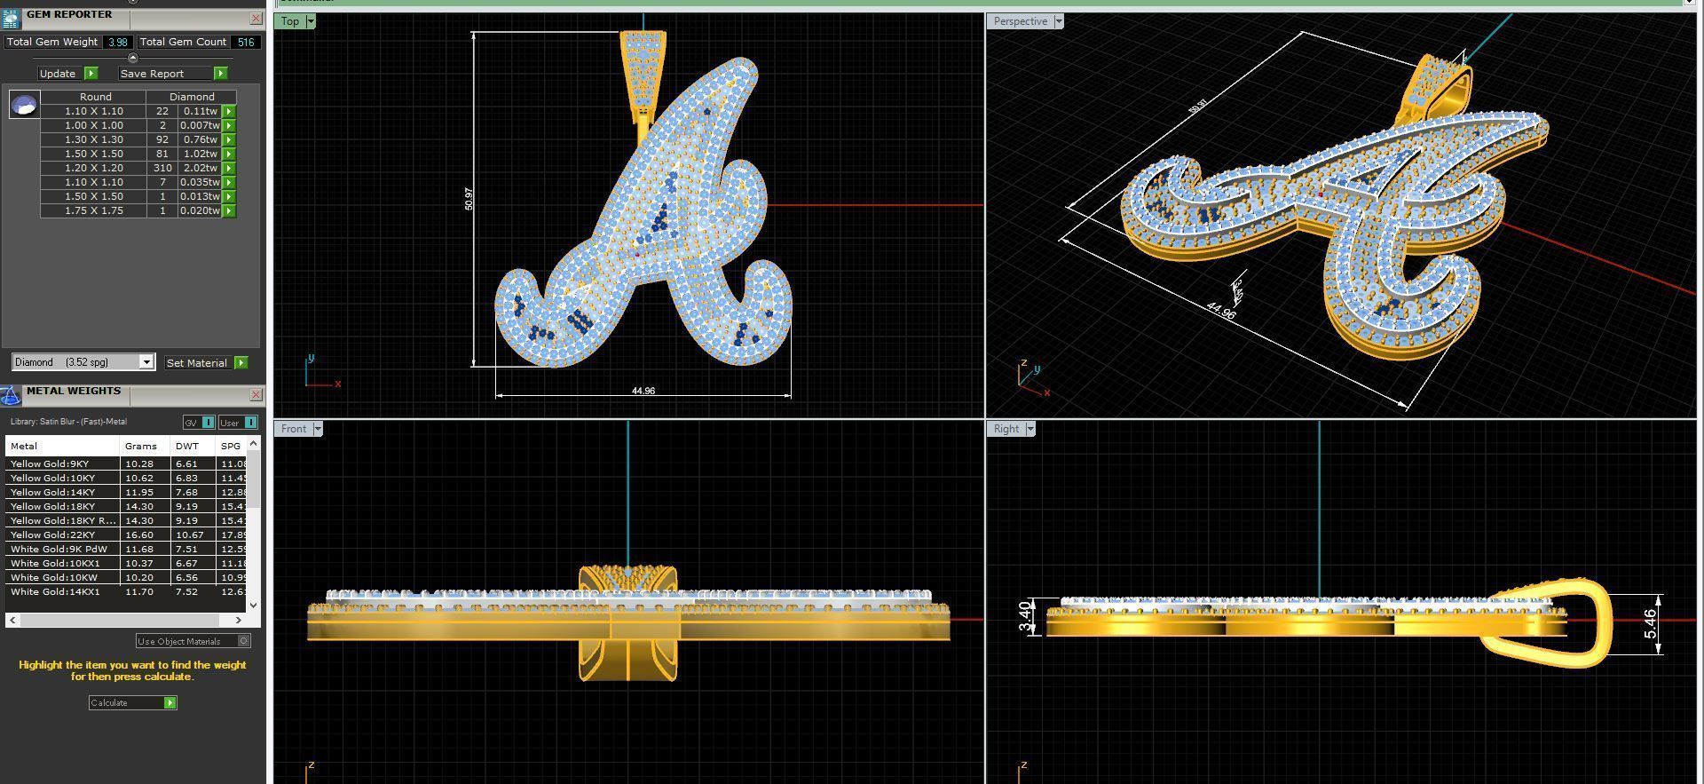Click the Metal Weights panel icon
This screenshot has height=784, width=1704.
point(10,396)
